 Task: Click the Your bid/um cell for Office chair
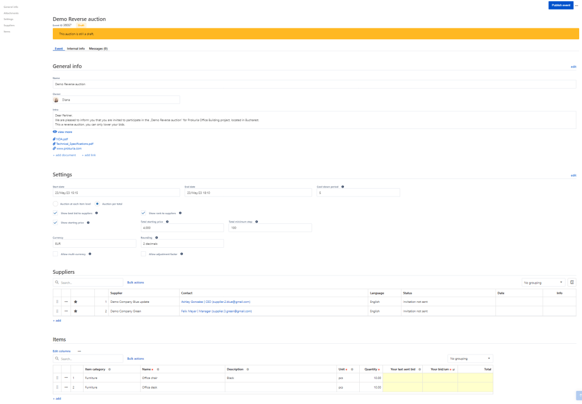[x=440, y=378]
